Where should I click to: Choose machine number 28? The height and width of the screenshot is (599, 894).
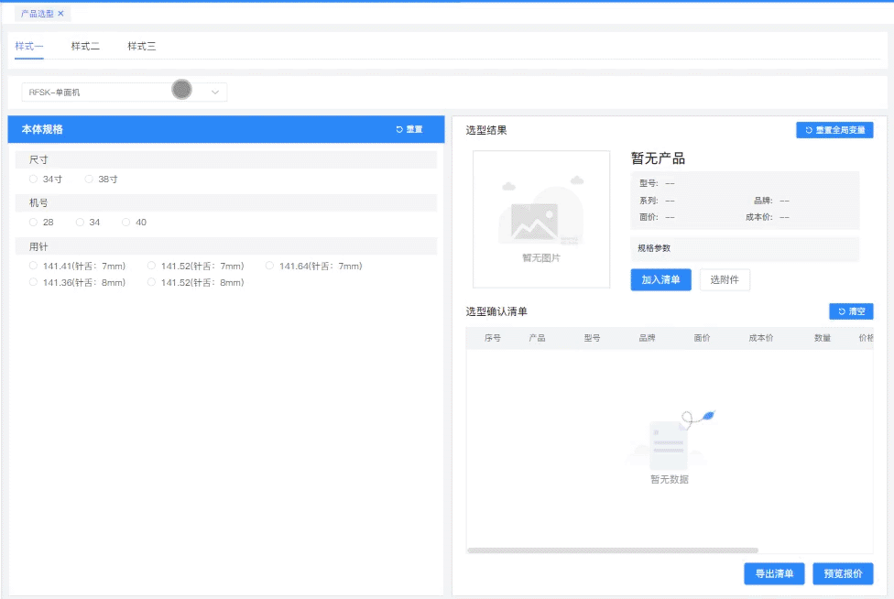pyautogui.click(x=41, y=223)
